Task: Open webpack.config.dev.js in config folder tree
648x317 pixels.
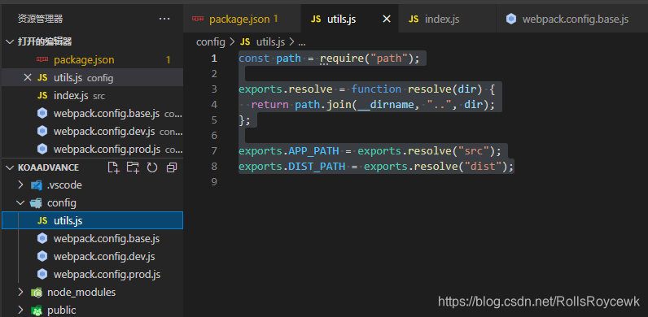Action: tap(93, 256)
